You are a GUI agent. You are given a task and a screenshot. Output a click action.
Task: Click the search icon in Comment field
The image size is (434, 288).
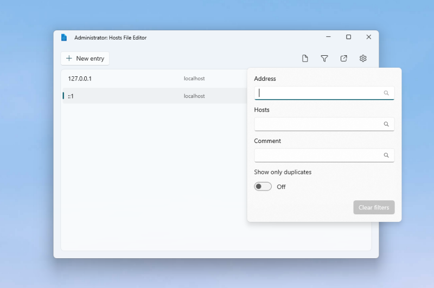tap(386, 155)
